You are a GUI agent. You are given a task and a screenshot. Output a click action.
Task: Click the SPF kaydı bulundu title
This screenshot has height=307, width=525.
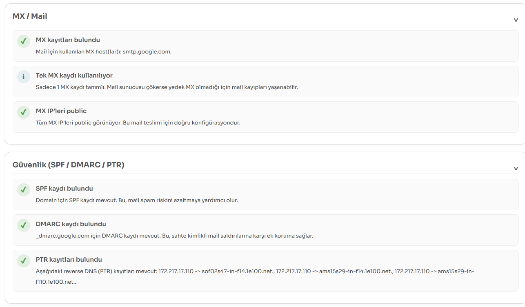pyautogui.click(x=65, y=189)
